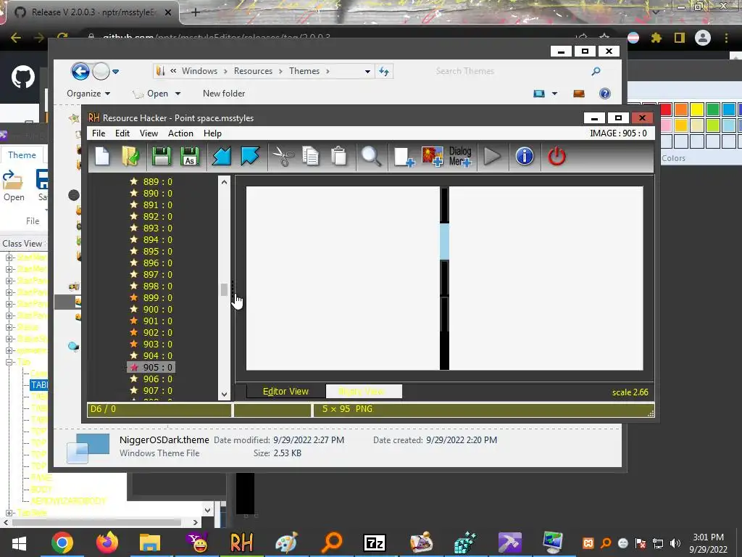The image size is (742, 557).
Task: Click the Add new blank resource icon
Action: click(x=404, y=157)
